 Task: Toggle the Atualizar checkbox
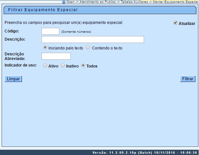click(175, 23)
